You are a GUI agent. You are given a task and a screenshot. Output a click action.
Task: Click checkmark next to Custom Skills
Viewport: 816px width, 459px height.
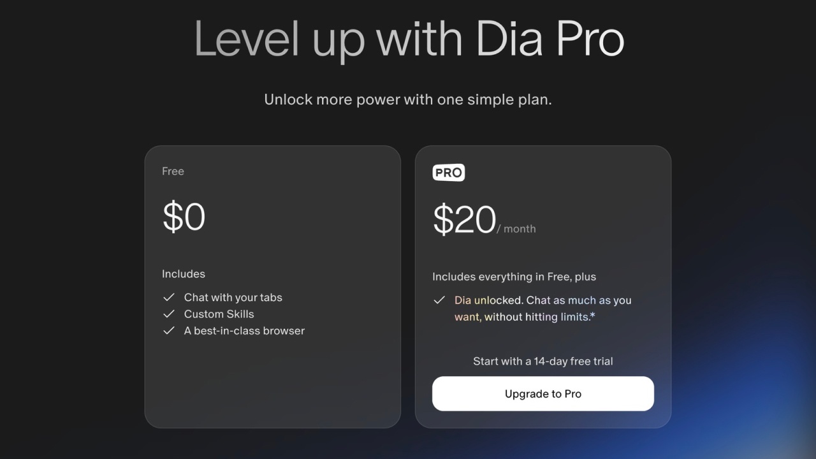click(169, 314)
